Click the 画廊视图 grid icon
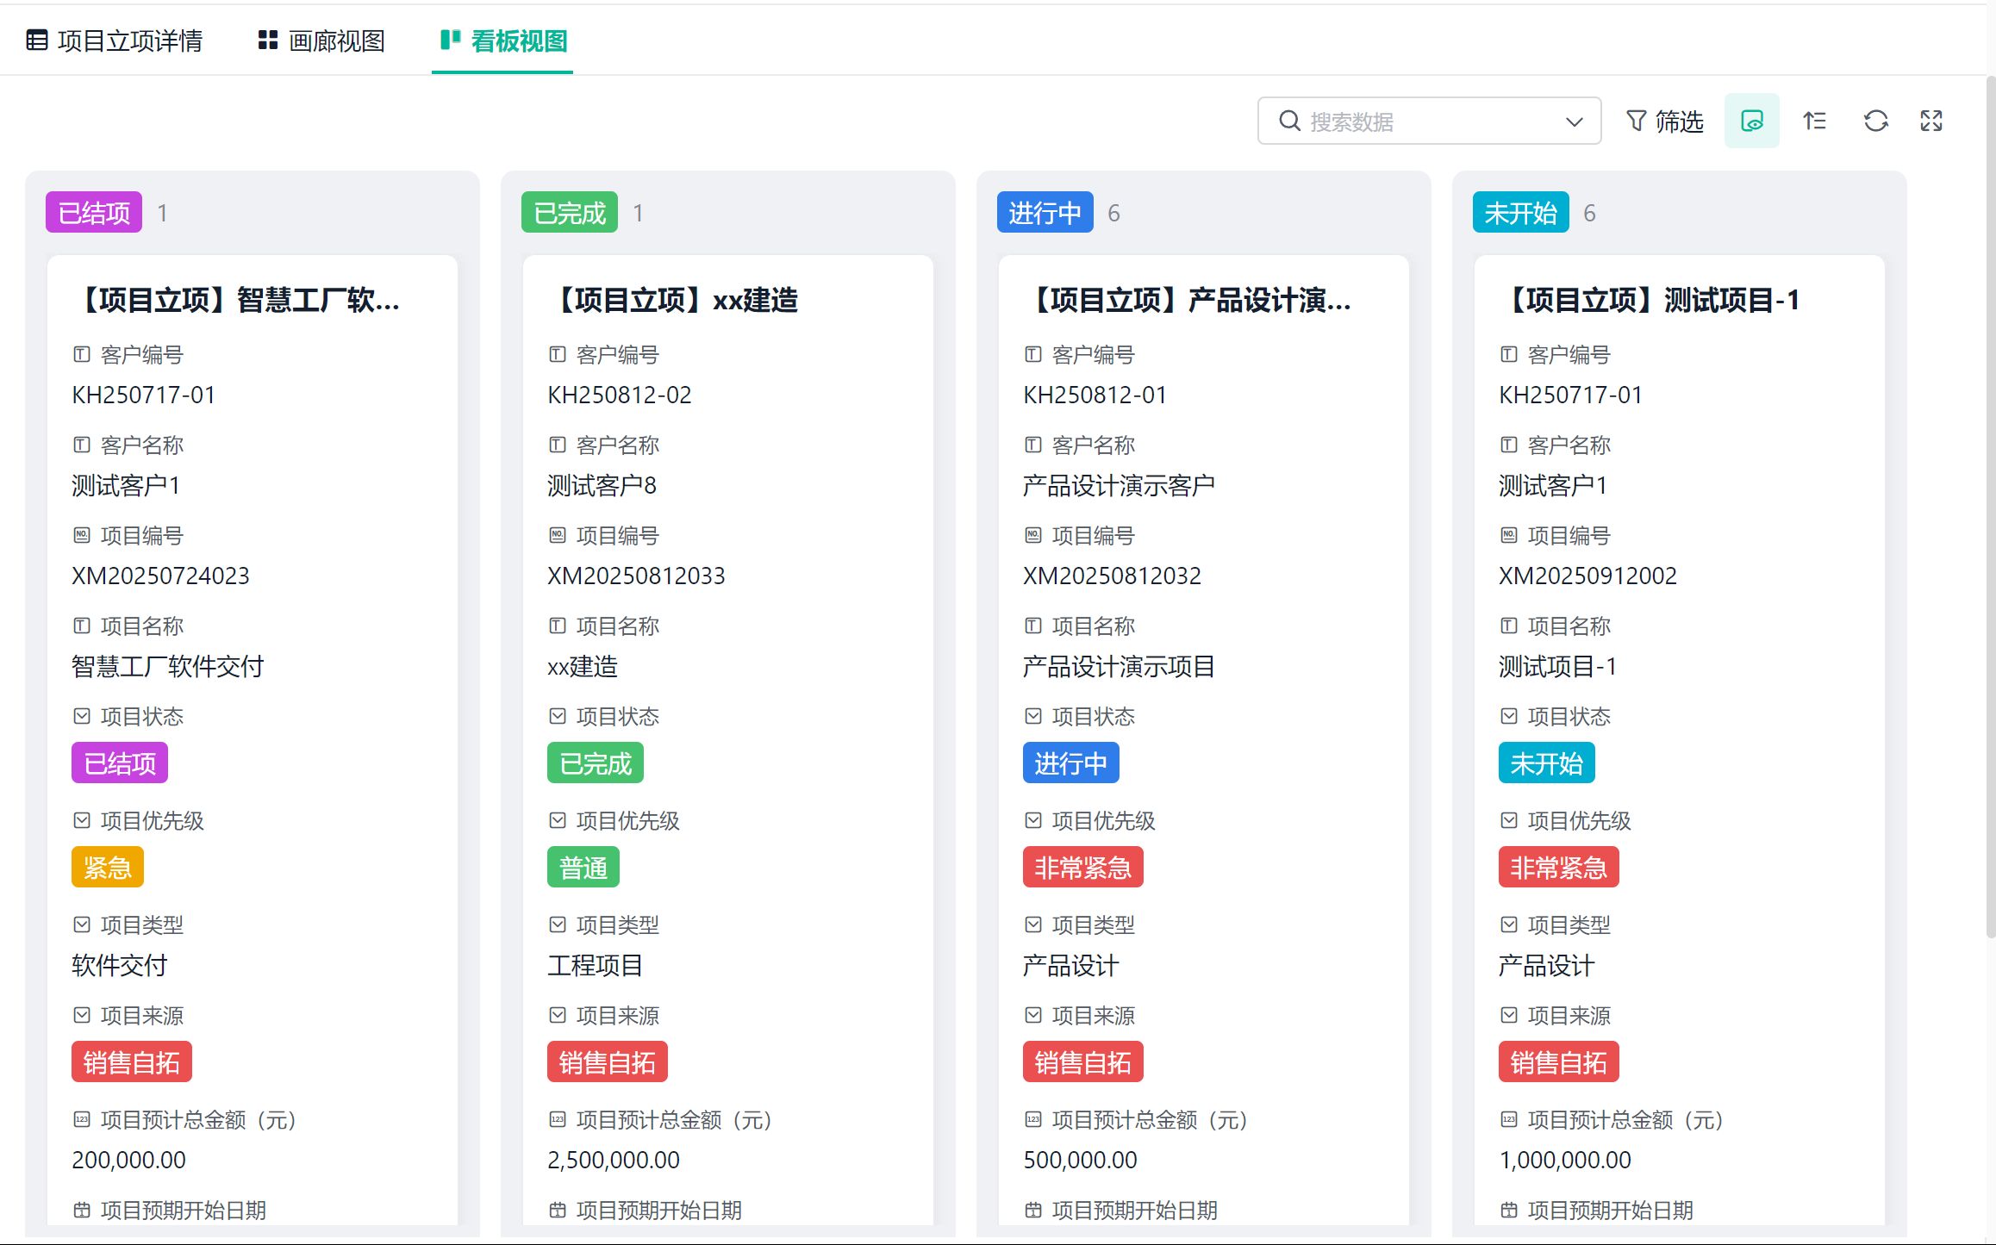The image size is (1996, 1245). pos(268,40)
